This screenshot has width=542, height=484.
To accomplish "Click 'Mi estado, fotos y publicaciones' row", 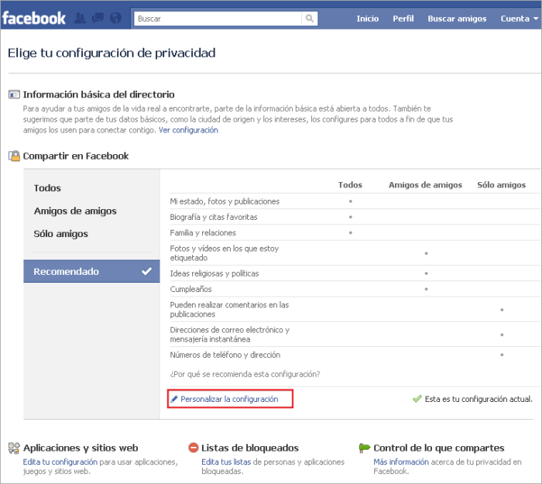I will [x=355, y=201].
